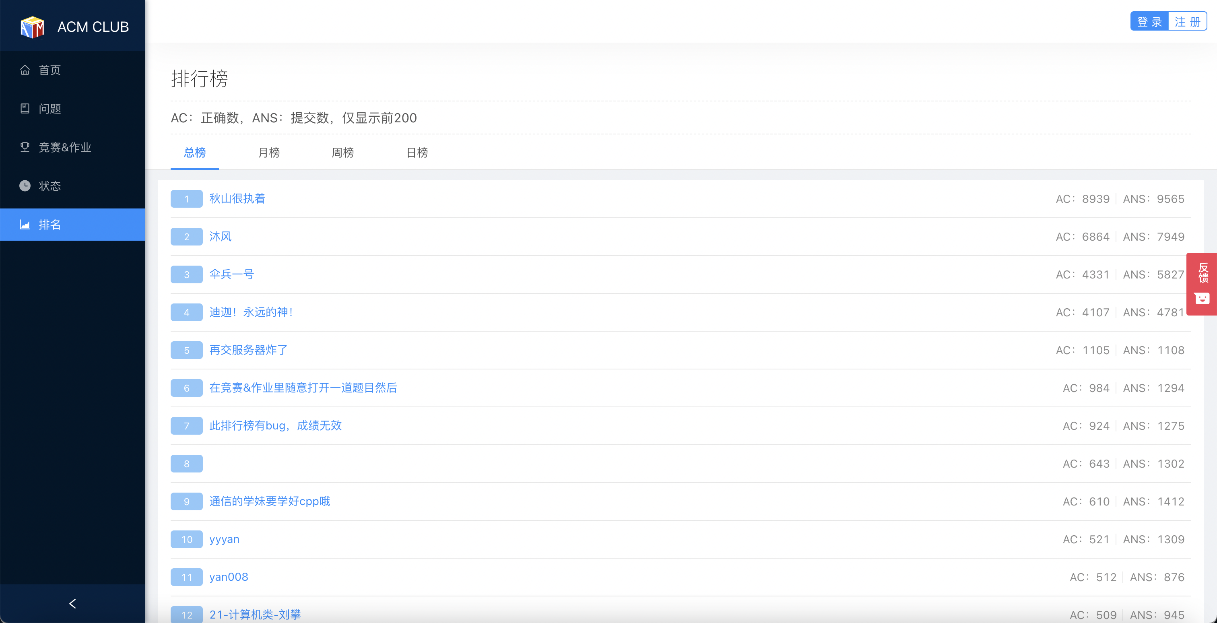Open user profile yan008
Viewport: 1217px width, 623px height.
(x=229, y=577)
